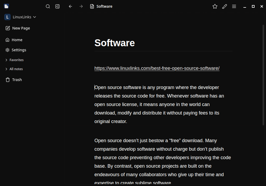Click the app logo icon top-left
This screenshot has width=266, height=186.
[x=6, y=6]
